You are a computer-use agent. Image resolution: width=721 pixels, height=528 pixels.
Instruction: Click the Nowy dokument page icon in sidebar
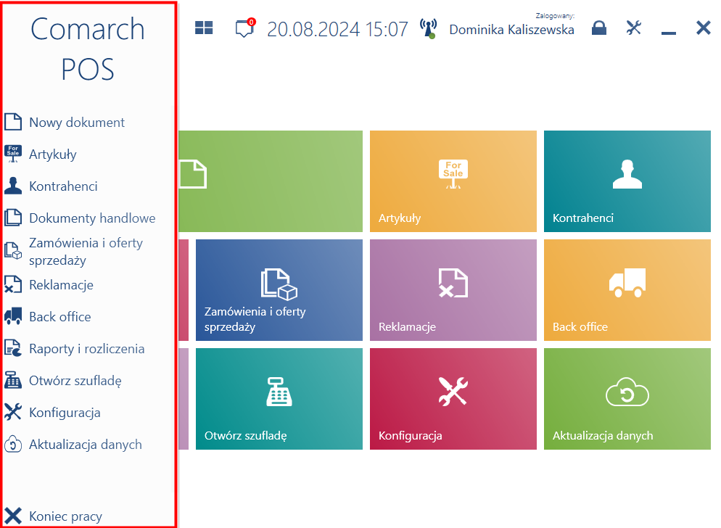click(x=13, y=122)
